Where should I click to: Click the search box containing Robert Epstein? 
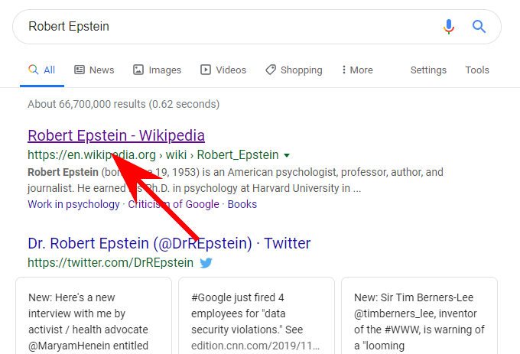pyautogui.click(x=229, y=27)
